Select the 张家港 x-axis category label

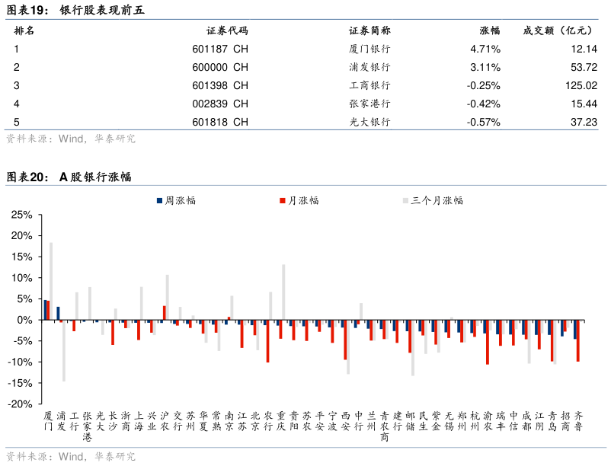click(88, 426)
